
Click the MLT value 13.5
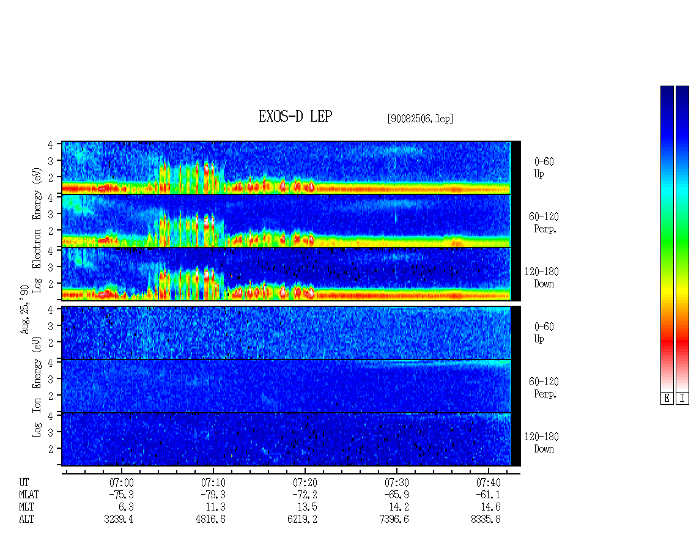(x=307, y=507)
